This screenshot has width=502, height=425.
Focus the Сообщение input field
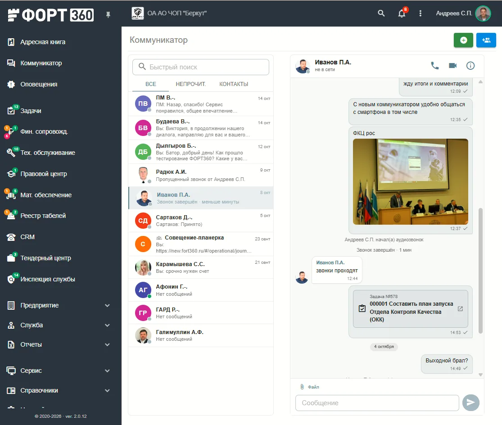click(377, 402)
